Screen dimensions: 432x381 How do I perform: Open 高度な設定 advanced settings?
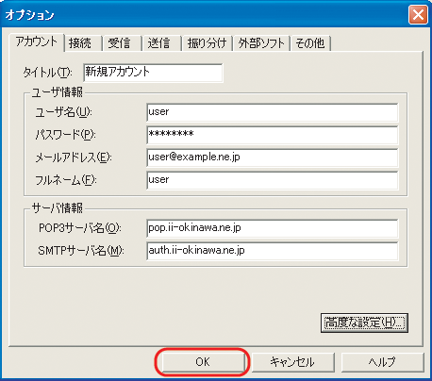(364, 323)
